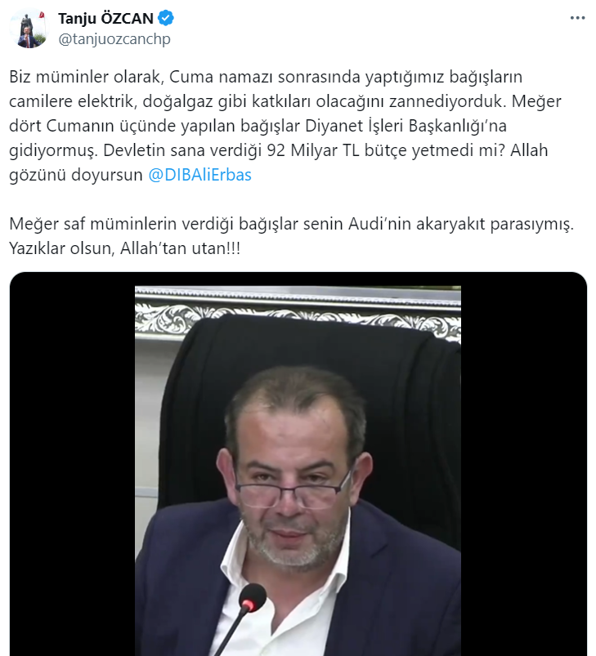The height and width of the screenshot is (656, 596).
Task: Follow the @DIBAliErbas mention link
Action: click(x=199, y=175)
